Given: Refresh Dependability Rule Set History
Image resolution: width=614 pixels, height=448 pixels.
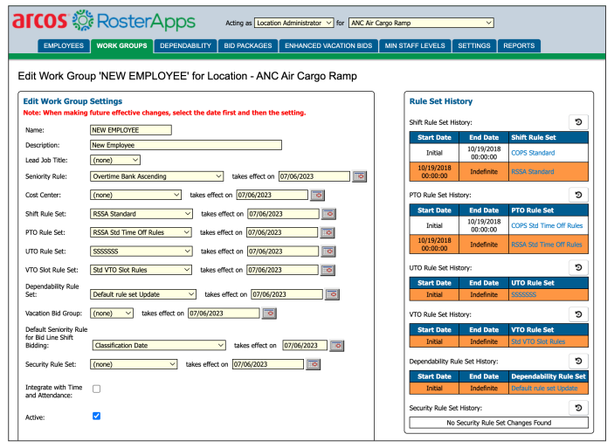Looking at the screenshot, I should pos(578,361).
